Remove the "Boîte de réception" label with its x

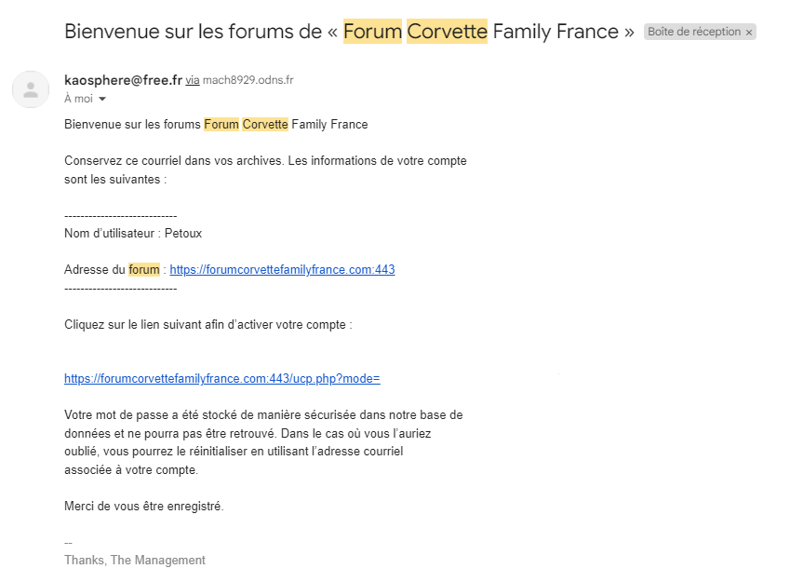[749, 32]
